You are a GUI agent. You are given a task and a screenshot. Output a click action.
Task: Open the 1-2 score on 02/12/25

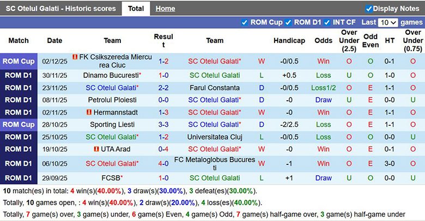coord(163,62)
